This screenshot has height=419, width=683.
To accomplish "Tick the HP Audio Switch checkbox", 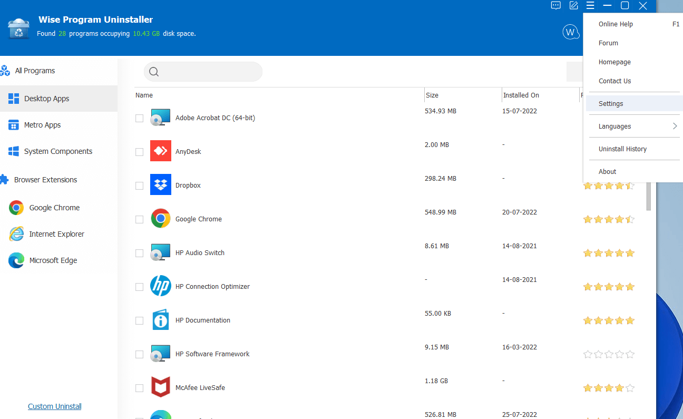I will click(139, 253).
